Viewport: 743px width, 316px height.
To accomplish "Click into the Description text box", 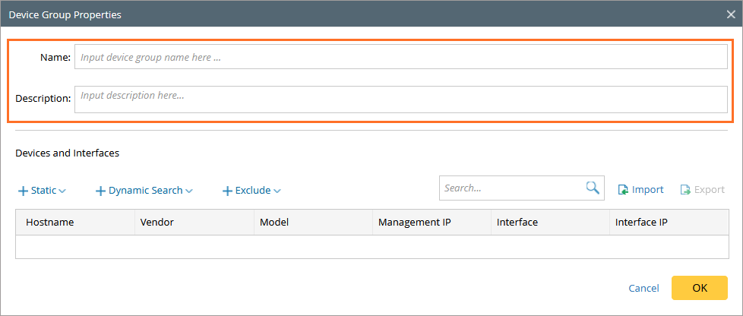I will tap(400, 99).
